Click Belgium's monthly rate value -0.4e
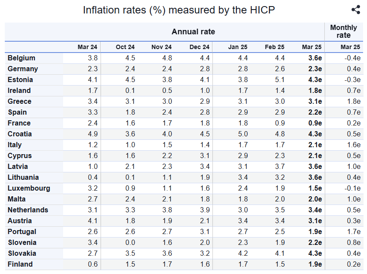Screen dimensions: 367x274 353,58
